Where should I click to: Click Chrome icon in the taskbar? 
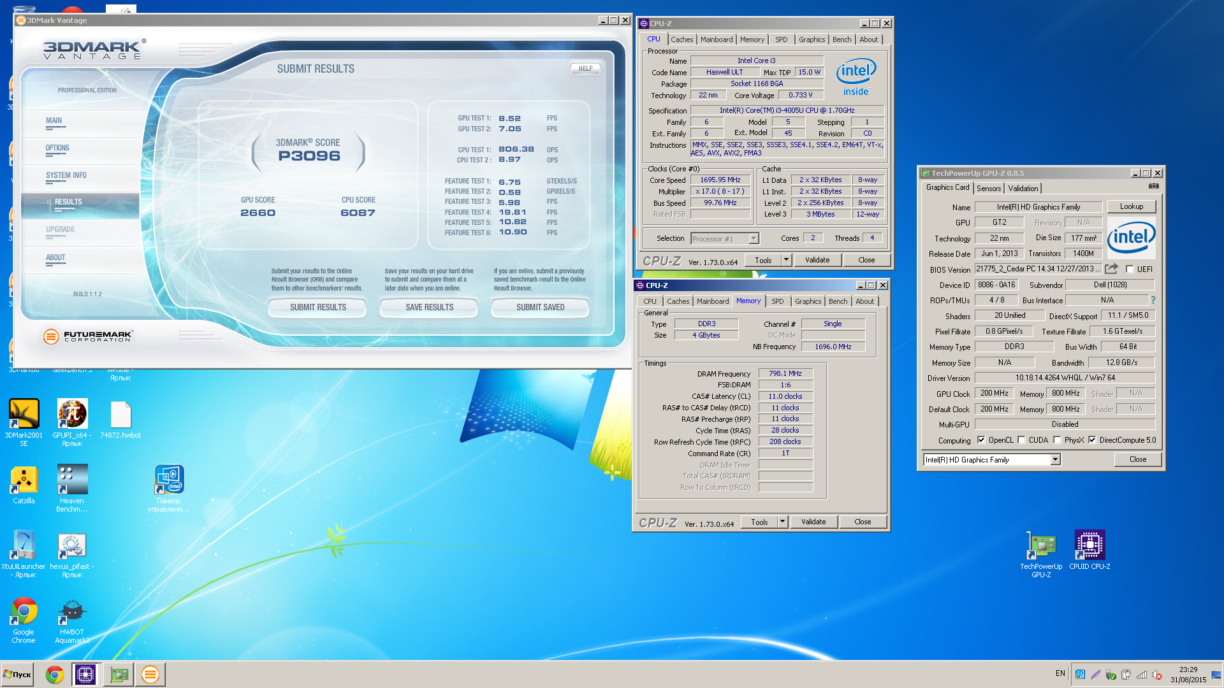[54, 674]
